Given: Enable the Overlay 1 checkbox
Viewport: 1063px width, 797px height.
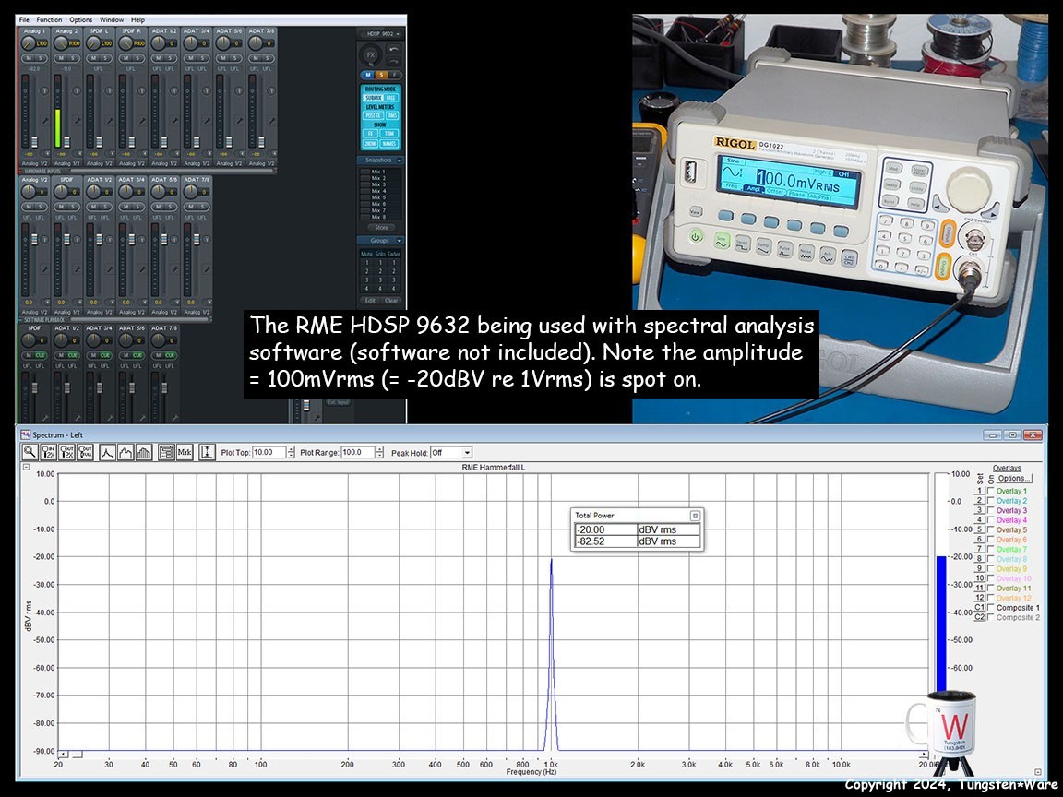Looking at the screenshot, I should 990,491.
